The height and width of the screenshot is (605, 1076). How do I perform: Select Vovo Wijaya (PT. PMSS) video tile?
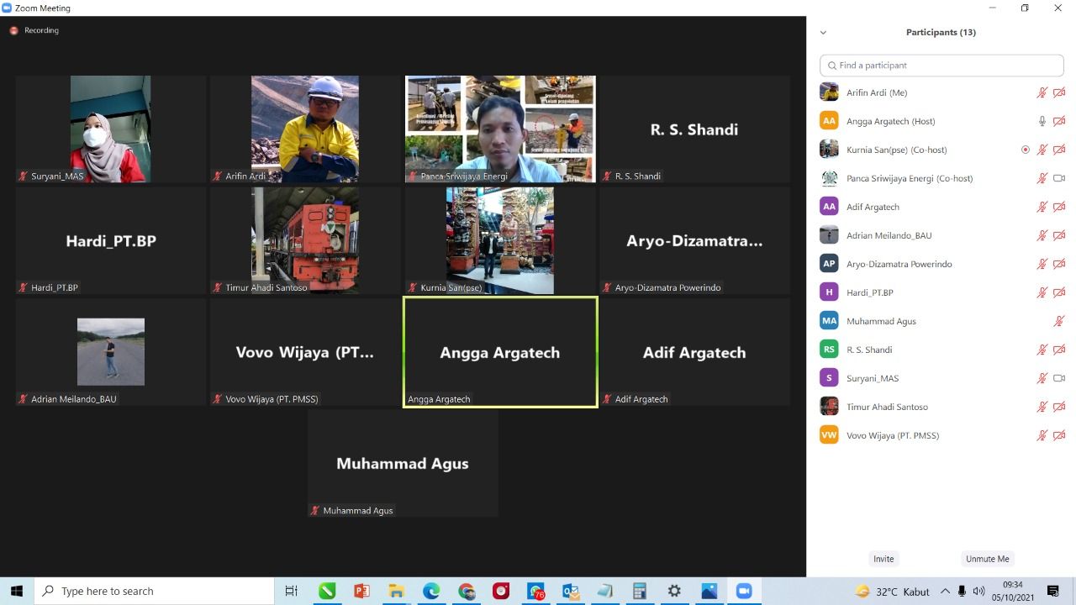click(305, 352)
